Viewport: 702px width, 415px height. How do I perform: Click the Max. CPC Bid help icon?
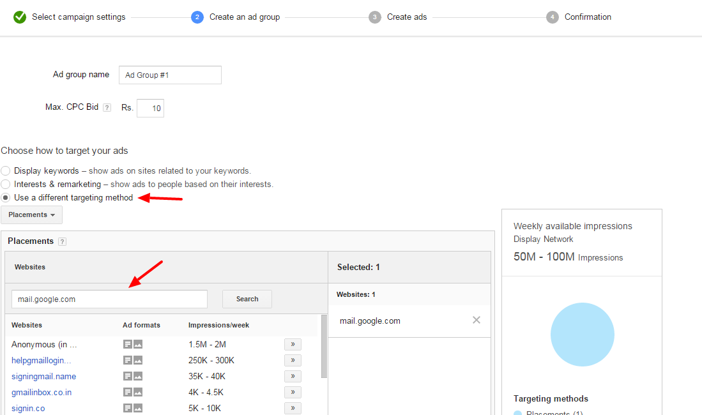click(x=107, y=107)
